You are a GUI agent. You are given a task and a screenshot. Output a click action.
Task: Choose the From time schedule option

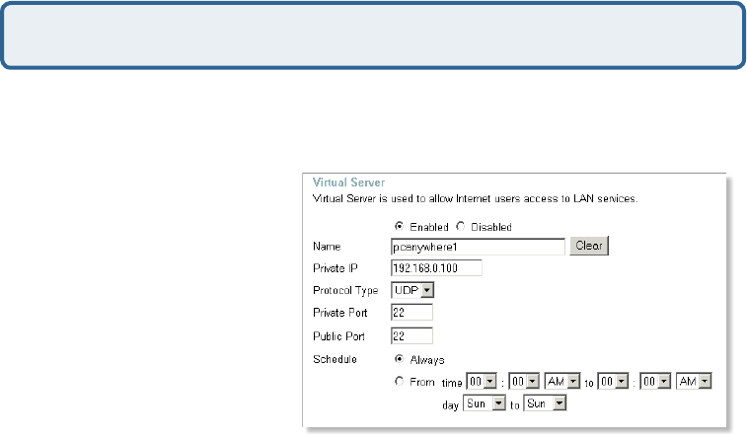click(400, 381)
